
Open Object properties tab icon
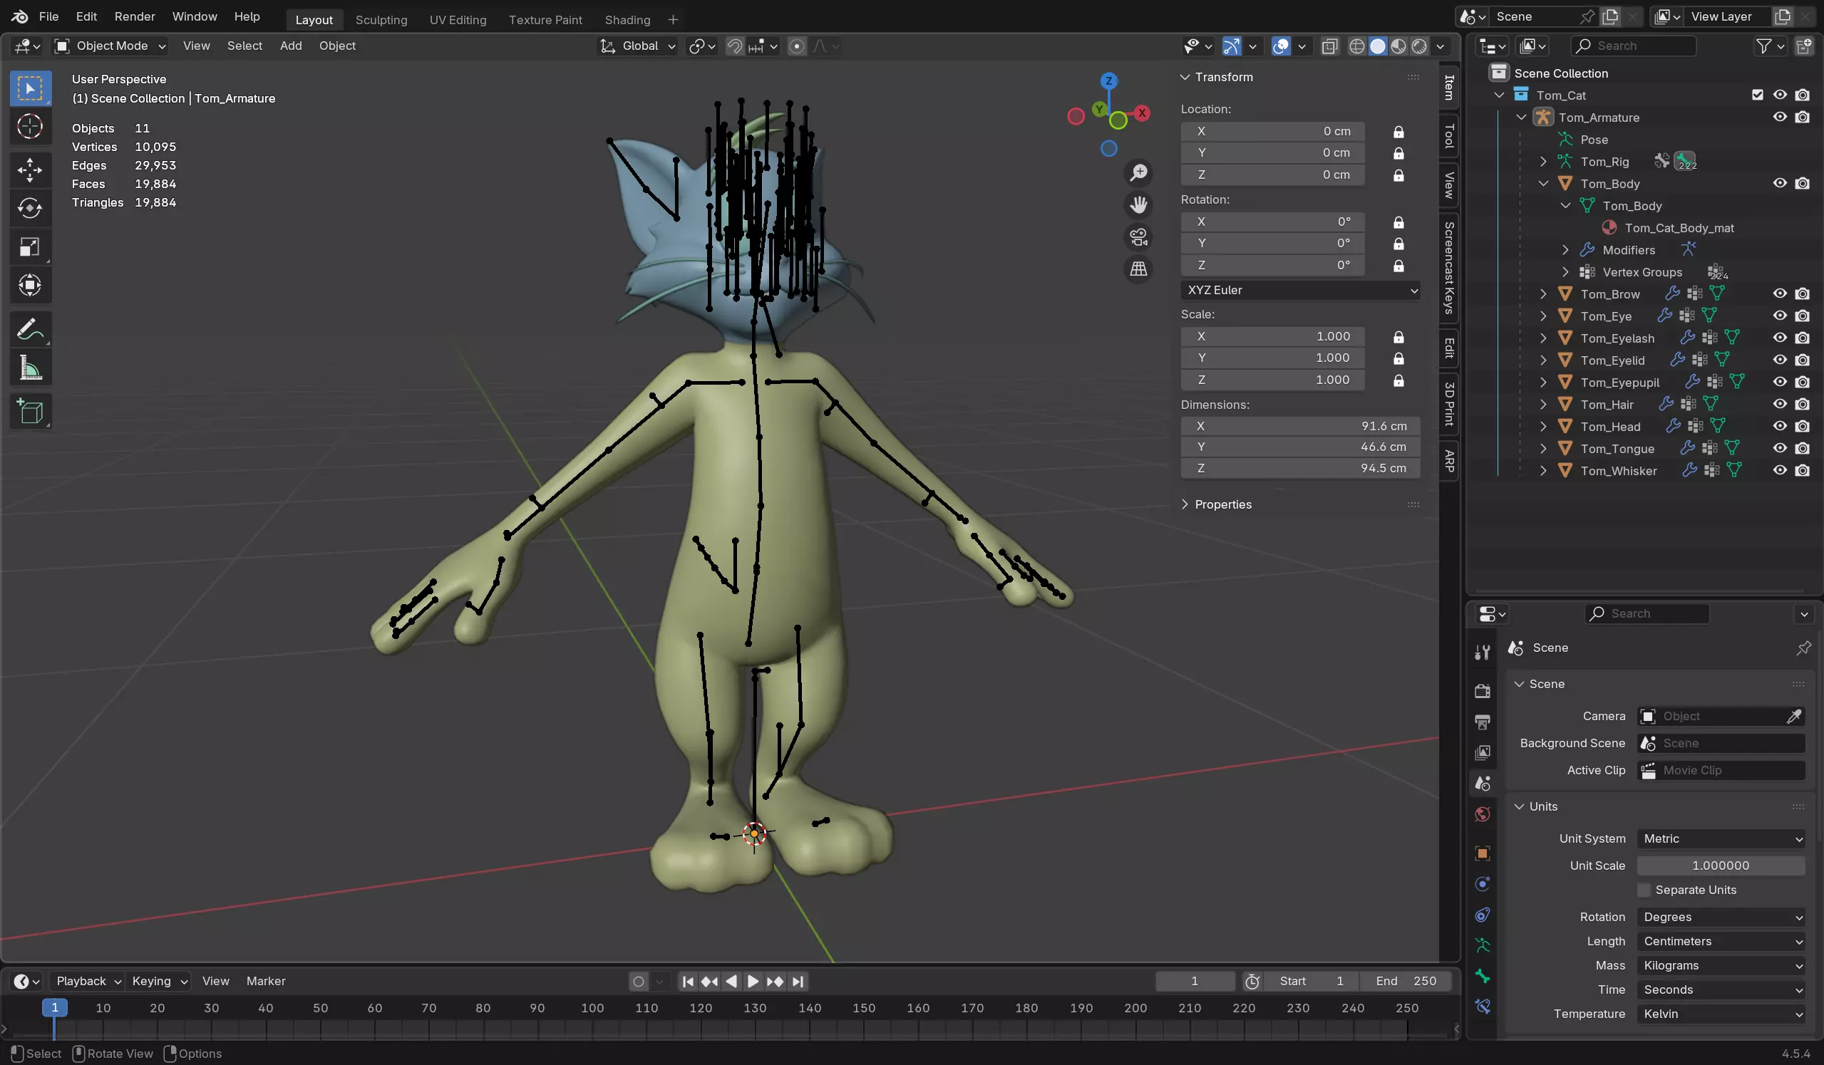(1483, 853)
